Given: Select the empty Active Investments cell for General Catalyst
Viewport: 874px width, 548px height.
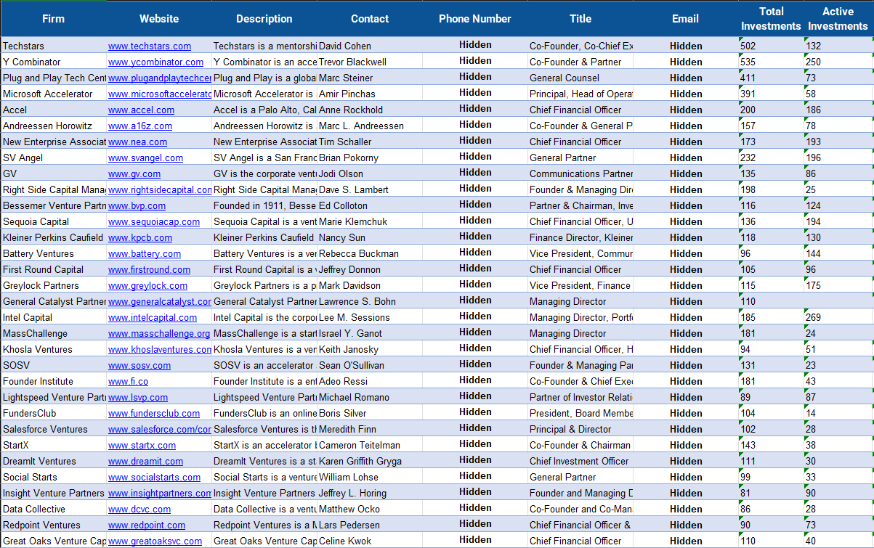Looking at the screenshot, I should (838, 301).
